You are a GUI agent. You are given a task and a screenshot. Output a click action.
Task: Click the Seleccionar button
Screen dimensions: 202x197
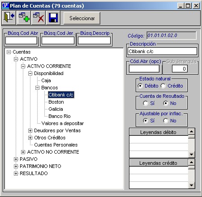pyautogui.click(x=82, y=18)
